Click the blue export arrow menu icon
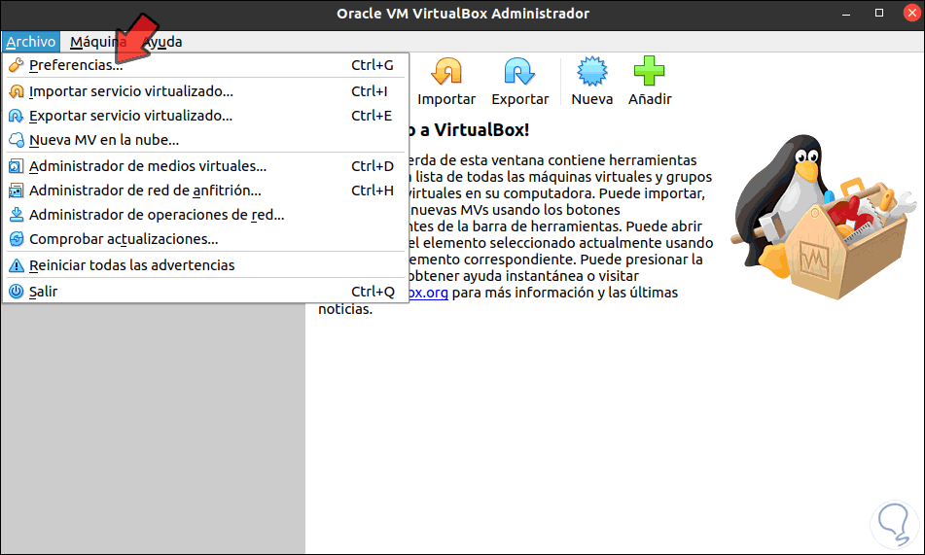The width and height of the screenshot is (925, 555). pyautogui.click(x=17, y=116)
